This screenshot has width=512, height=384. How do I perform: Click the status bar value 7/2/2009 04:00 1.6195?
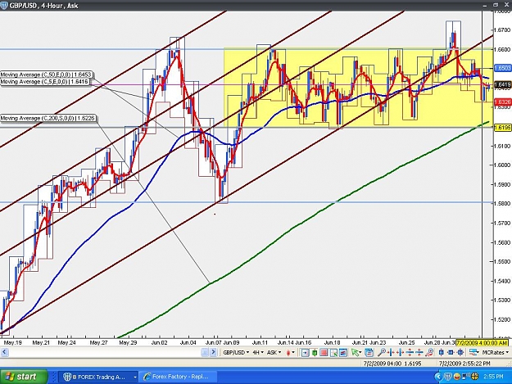click(393, 363)
